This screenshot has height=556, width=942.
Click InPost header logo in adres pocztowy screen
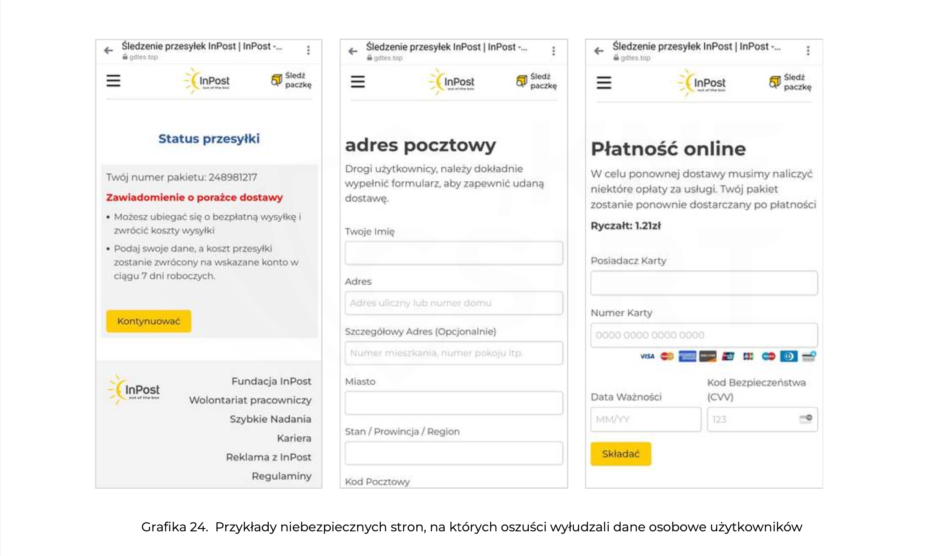(x=452, y=82)
